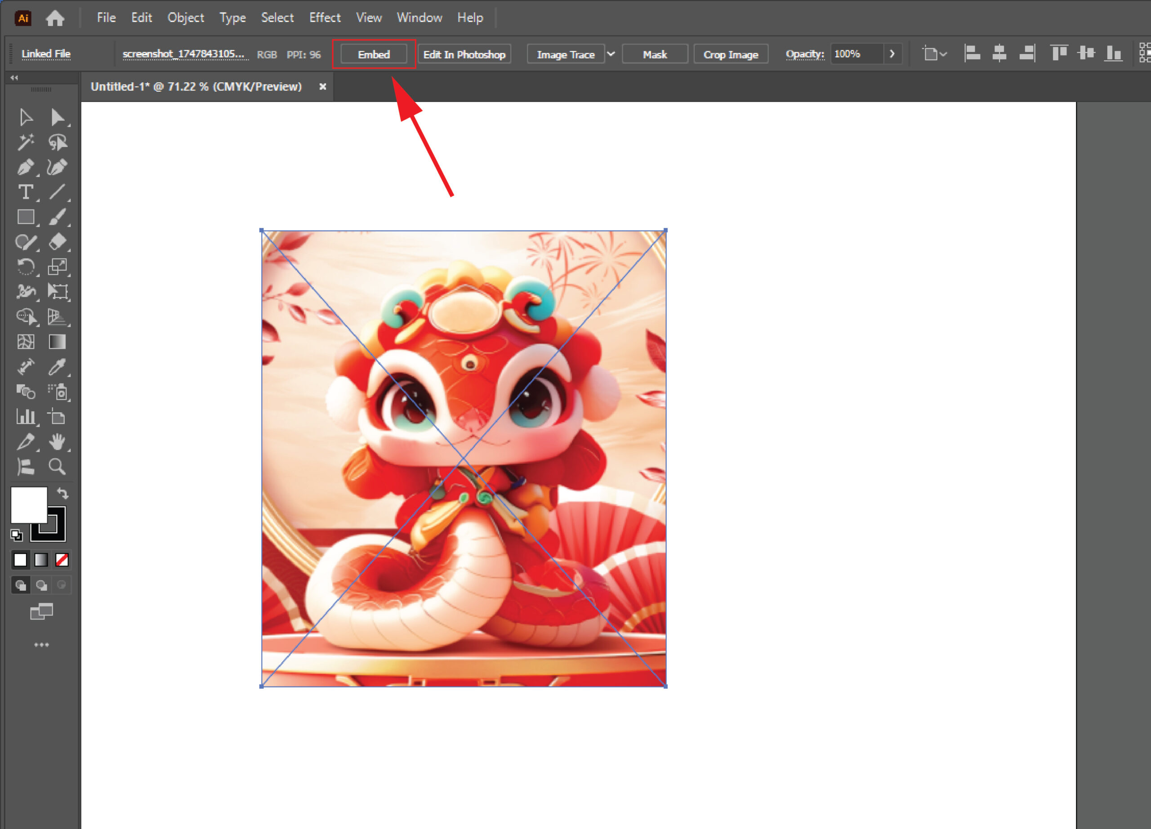Open the Window menu
This screenshot has height=829, width=1151.
point(419,18)
